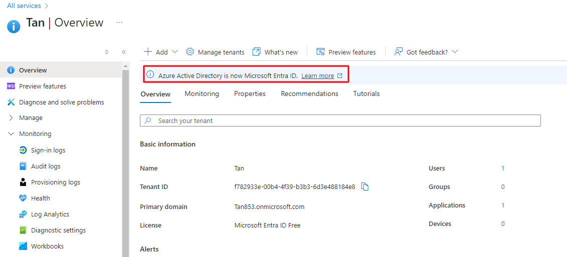Click the Basic information heading text
This screenshot has width=567, height=257.
168,144
